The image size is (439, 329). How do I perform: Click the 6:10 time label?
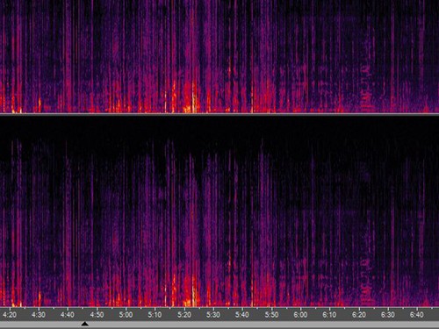(329, 315)
